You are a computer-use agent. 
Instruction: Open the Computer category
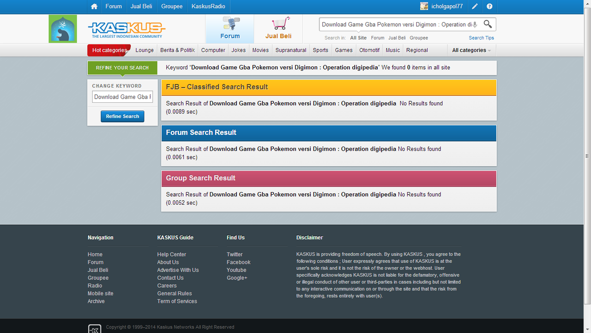[x=213, y=50]
